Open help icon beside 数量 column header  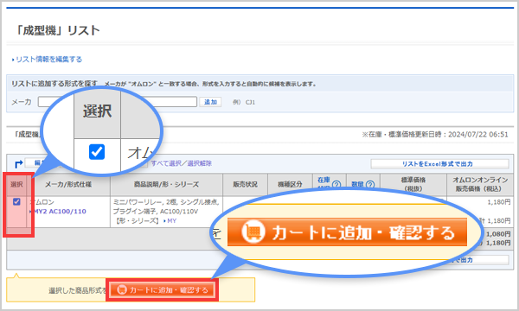[x=370, y=184]
